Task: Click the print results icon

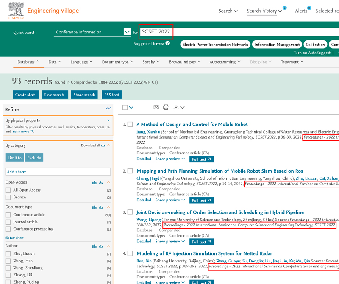Action: pos(166,107)
